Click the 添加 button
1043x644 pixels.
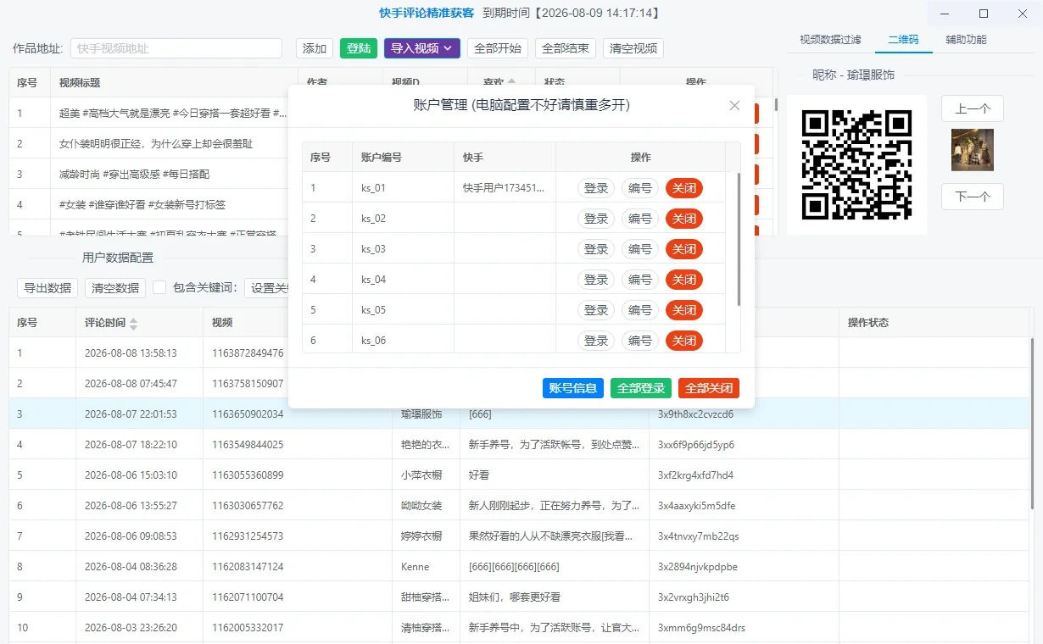[x=315, y=48]
